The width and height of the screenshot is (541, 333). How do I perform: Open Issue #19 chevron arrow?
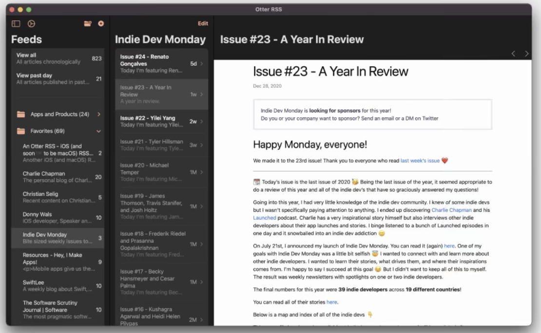(202, 206)
